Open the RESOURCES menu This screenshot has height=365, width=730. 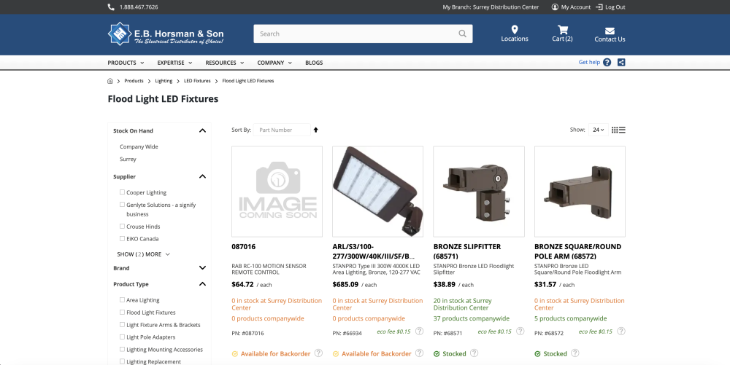pyautogui.click(x=224, y=63)
